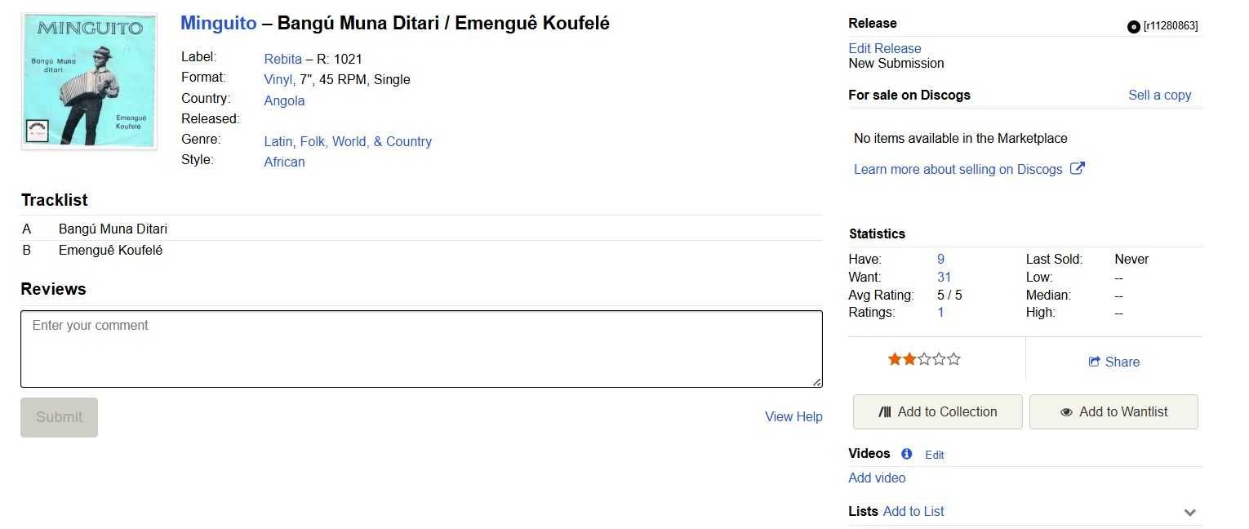The image size is (1249, 529).
Task: Click the external link icon after Learn more
Action: pyautogui.click(x=1078, y=168)
